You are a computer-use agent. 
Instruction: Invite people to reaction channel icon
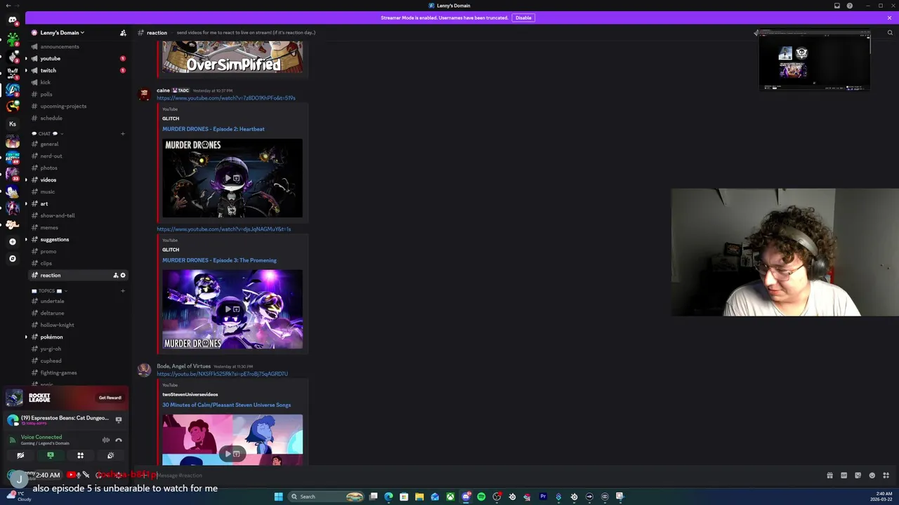115,275
